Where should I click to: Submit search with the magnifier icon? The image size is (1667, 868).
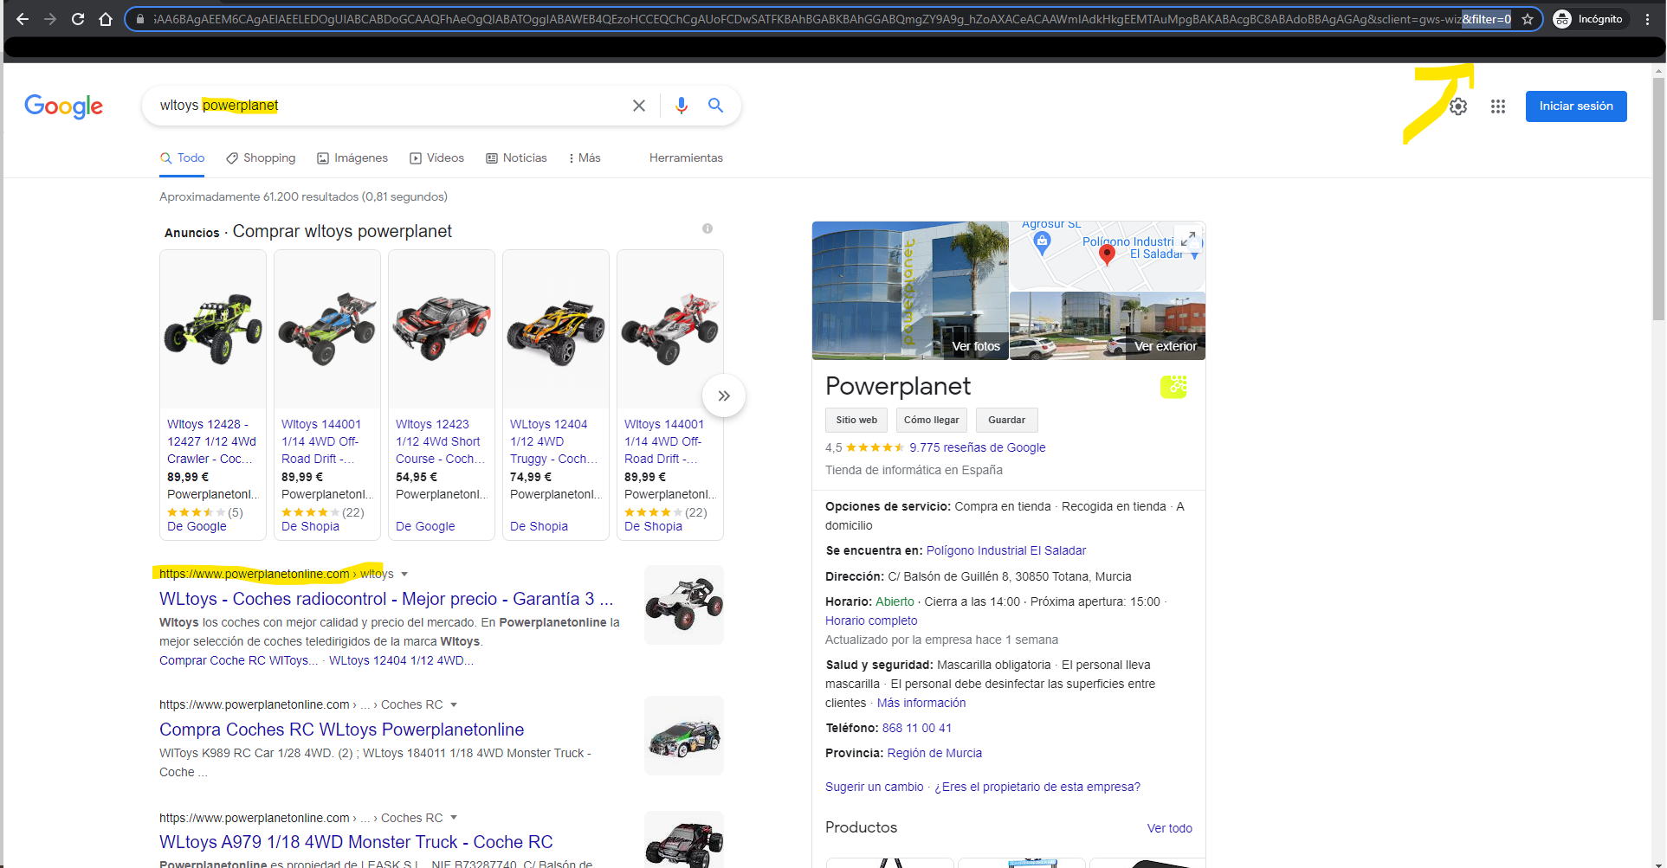[715, 106]
